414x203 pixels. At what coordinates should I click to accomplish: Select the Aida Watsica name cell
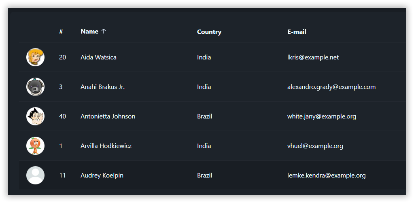point(98,57)
